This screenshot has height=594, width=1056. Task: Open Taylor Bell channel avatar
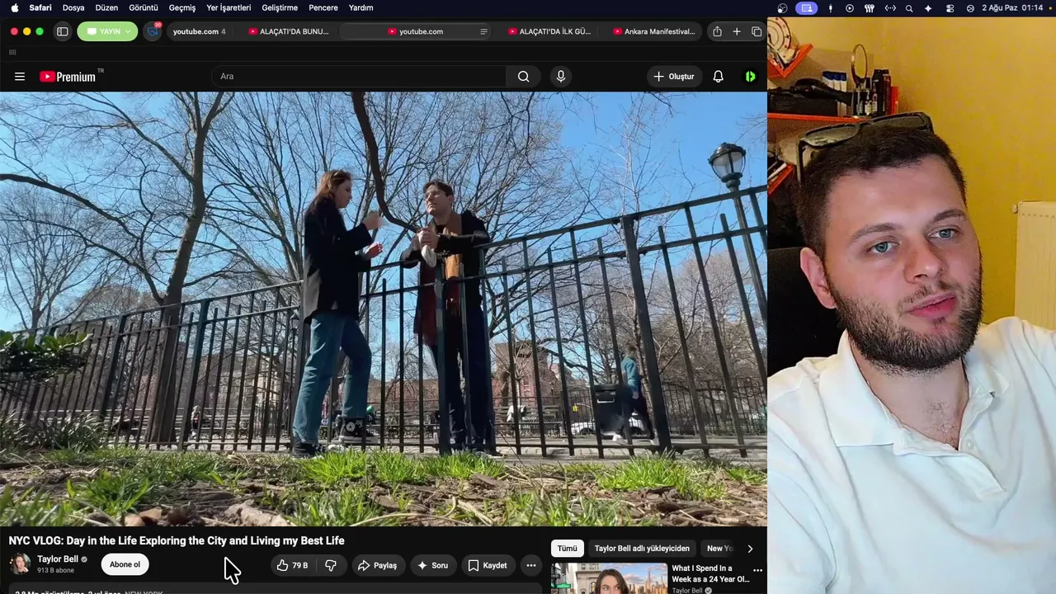pos(20,564)
